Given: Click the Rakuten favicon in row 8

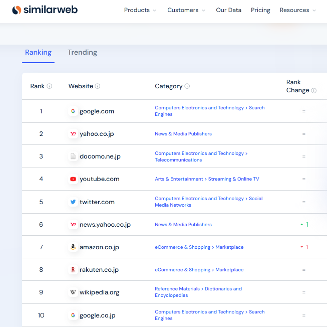Looking at the screenshot, I should click(x=73, y=270).
